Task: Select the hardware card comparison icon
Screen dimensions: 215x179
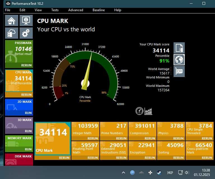Action: tap(179, 71)
